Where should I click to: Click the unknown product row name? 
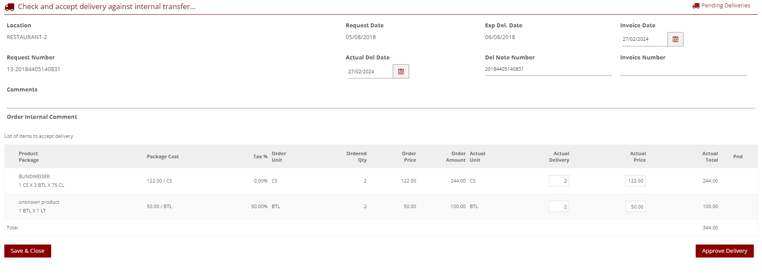click(39, 202)
